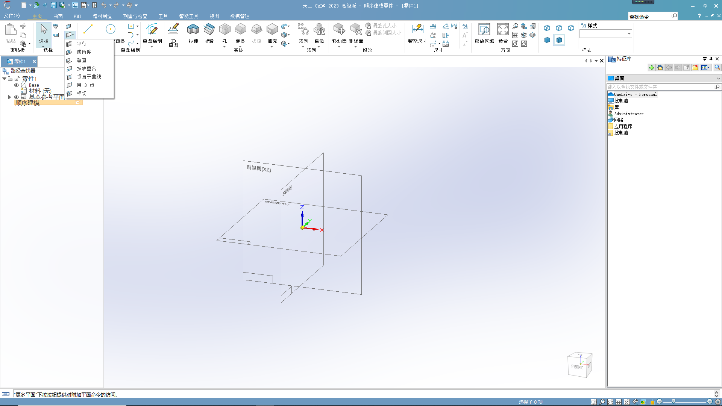The width and height of the screenshot is (722, 406).
Task: Choose 平行 plane from dropdown menu
Action: click(x=89, y=44)
